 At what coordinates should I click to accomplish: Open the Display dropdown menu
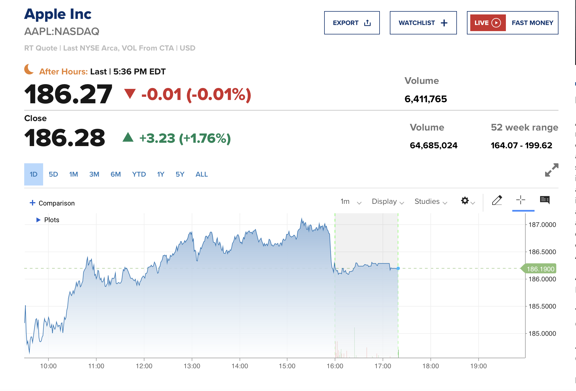coord(388,202)
